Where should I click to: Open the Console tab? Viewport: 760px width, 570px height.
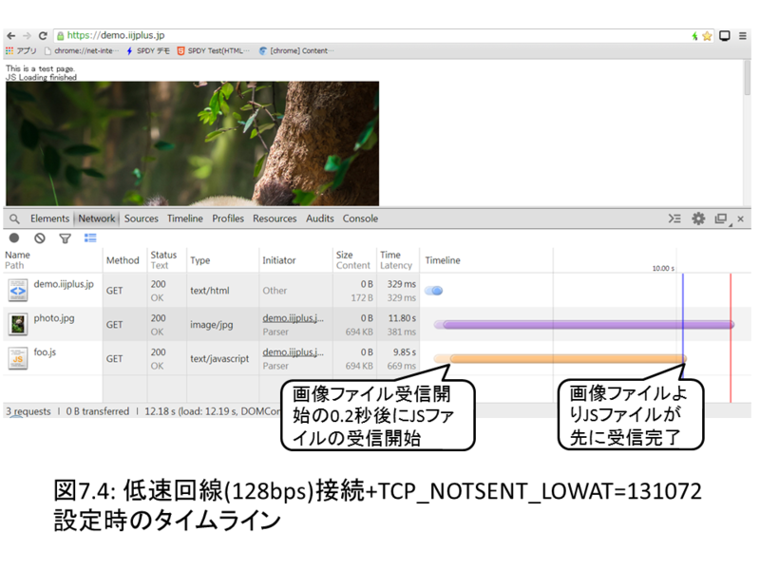360,218
